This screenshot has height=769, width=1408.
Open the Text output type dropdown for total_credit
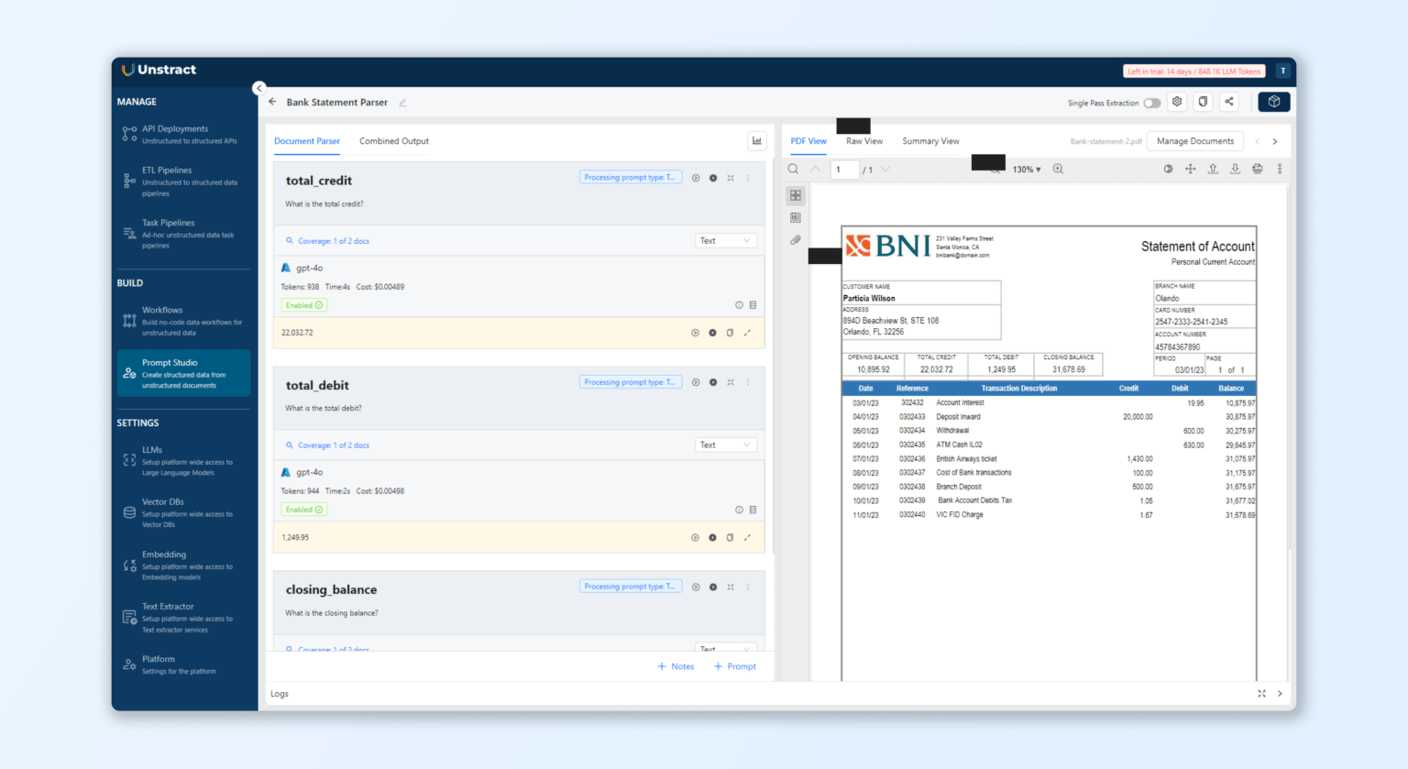coord(725,239)
